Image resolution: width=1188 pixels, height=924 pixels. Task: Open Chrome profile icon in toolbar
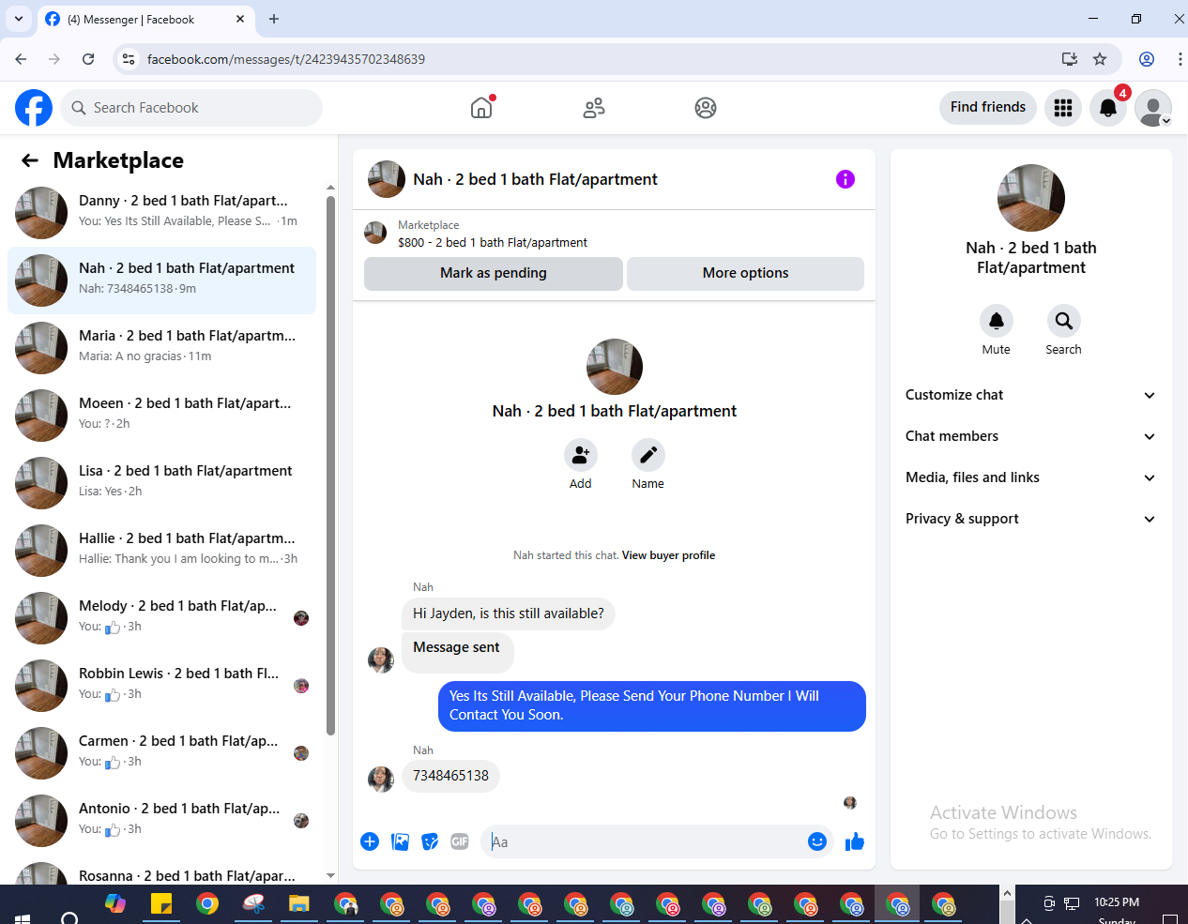[x=1147, y=59]
